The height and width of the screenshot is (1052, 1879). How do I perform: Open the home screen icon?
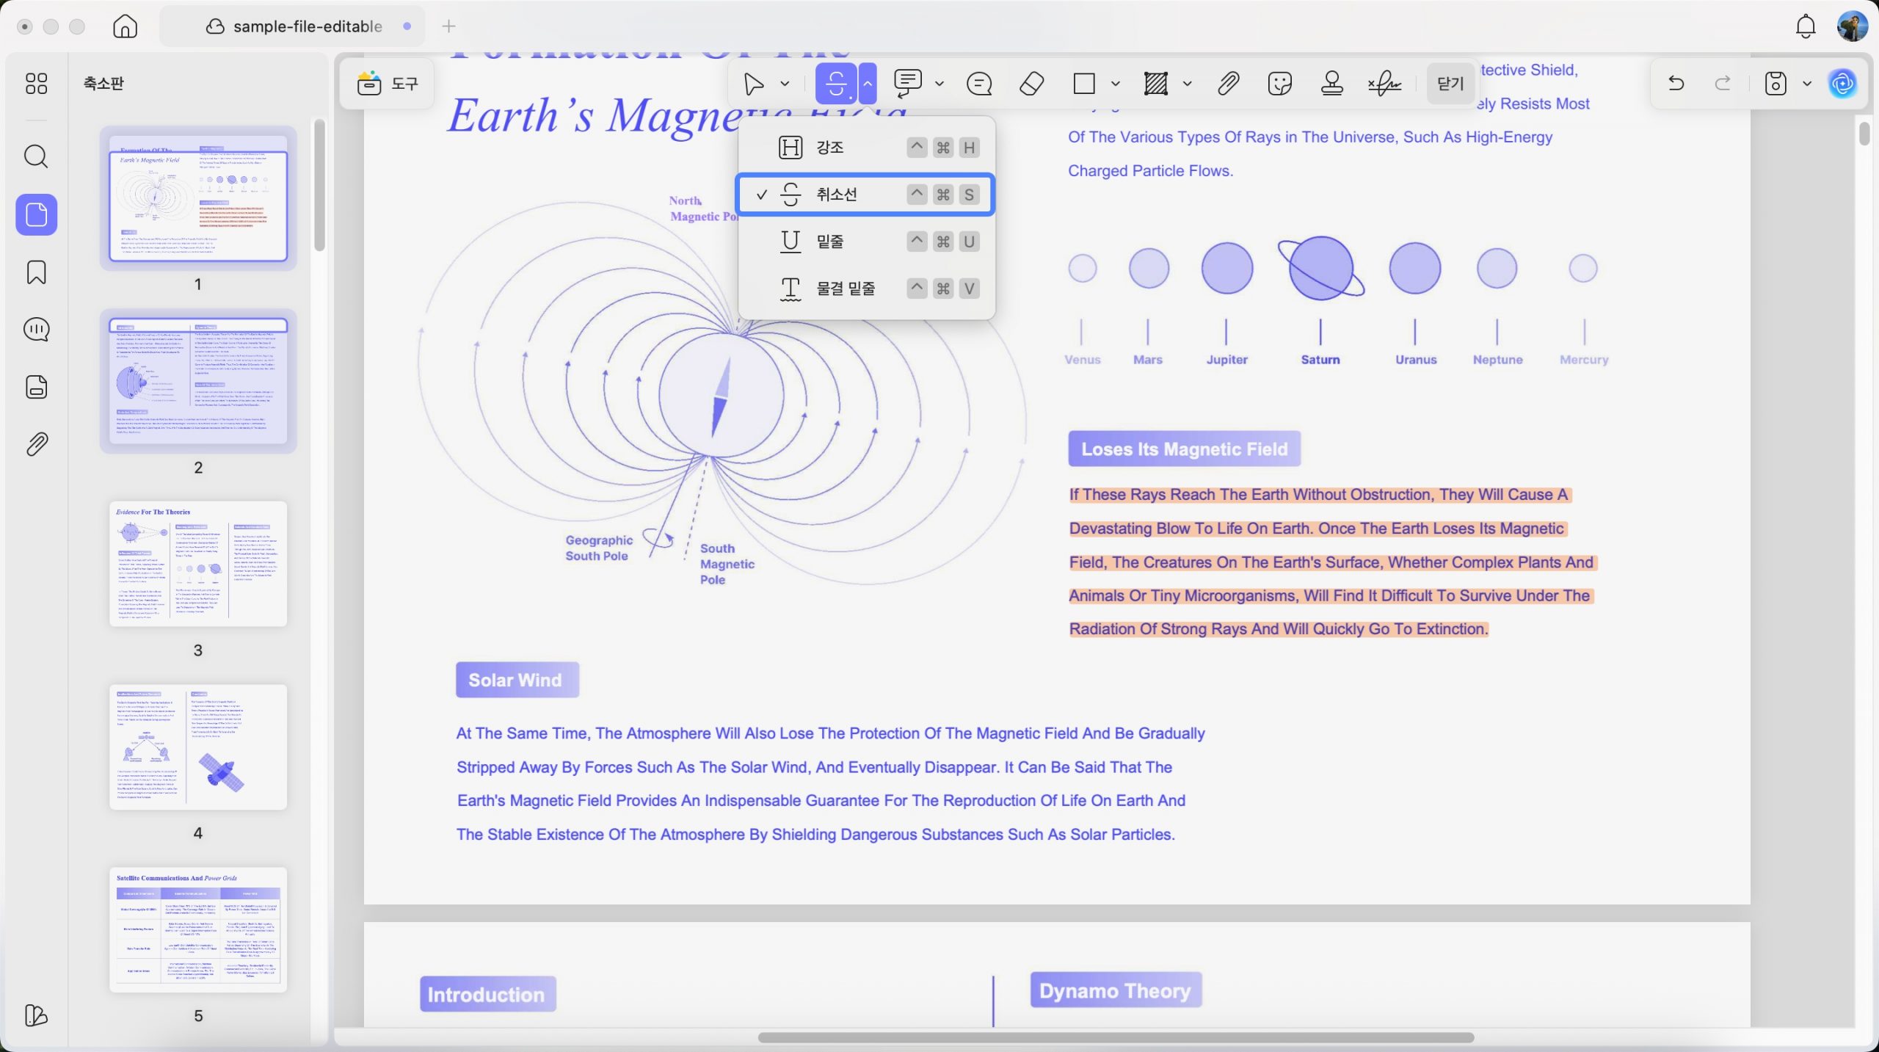tap(125, 26)
